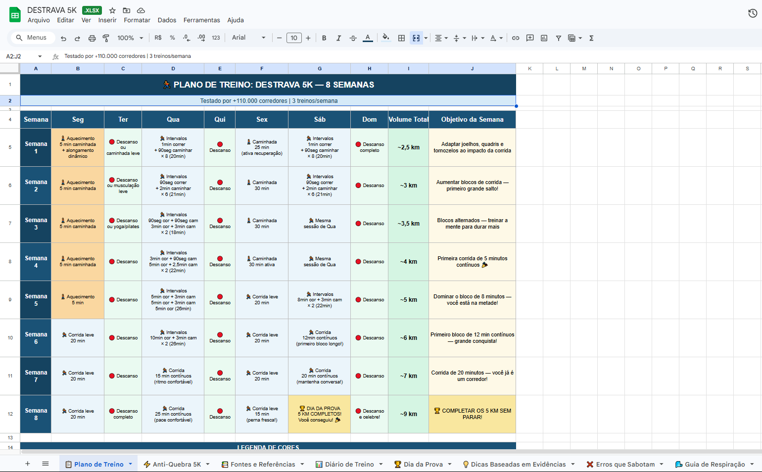
Task: Click the Print icon
Action: pyautogui.click(x=92, y=38)
